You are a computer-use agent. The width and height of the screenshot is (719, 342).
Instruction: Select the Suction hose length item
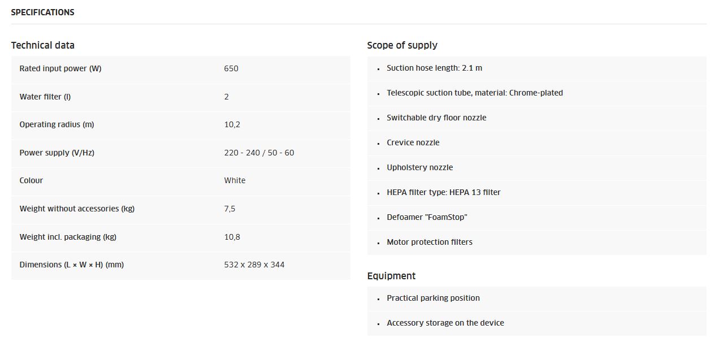(537, 68)
